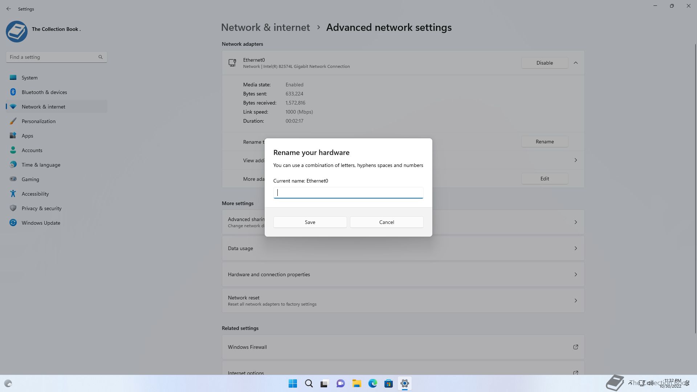
Task: Open File Explorer from the taskbar
Action: [x=356, y=383]
